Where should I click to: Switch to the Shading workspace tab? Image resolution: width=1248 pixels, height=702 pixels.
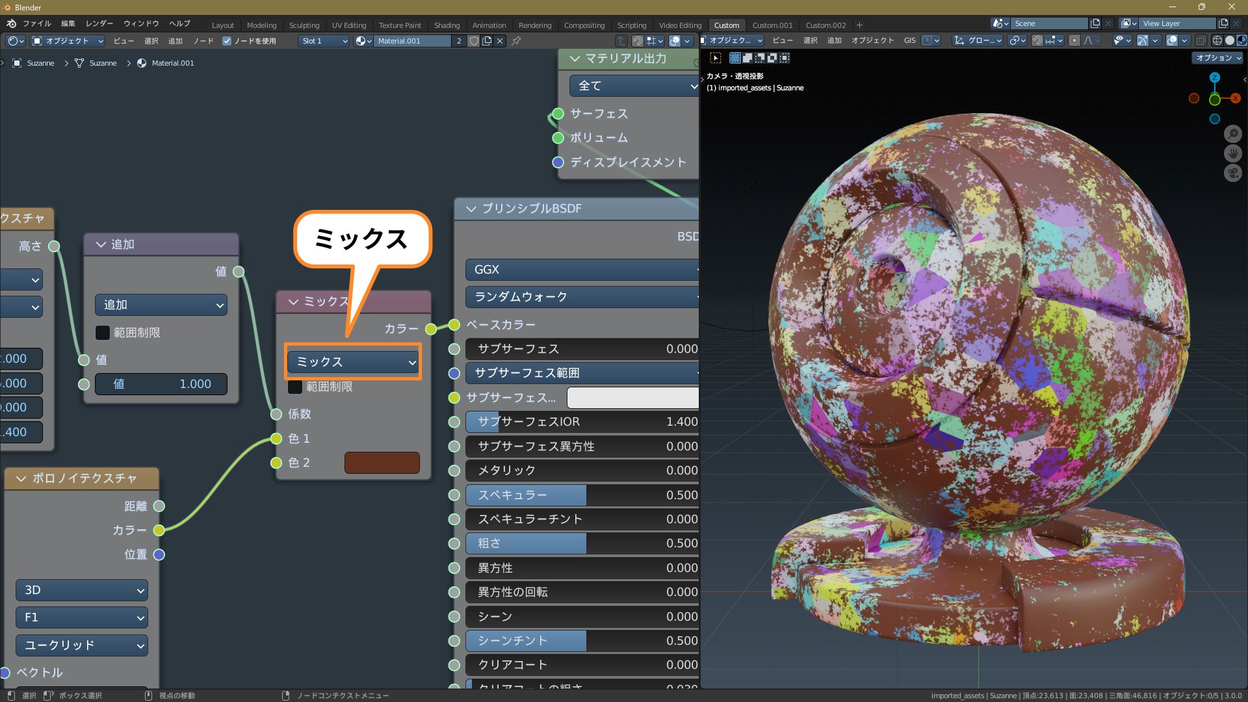447,25
